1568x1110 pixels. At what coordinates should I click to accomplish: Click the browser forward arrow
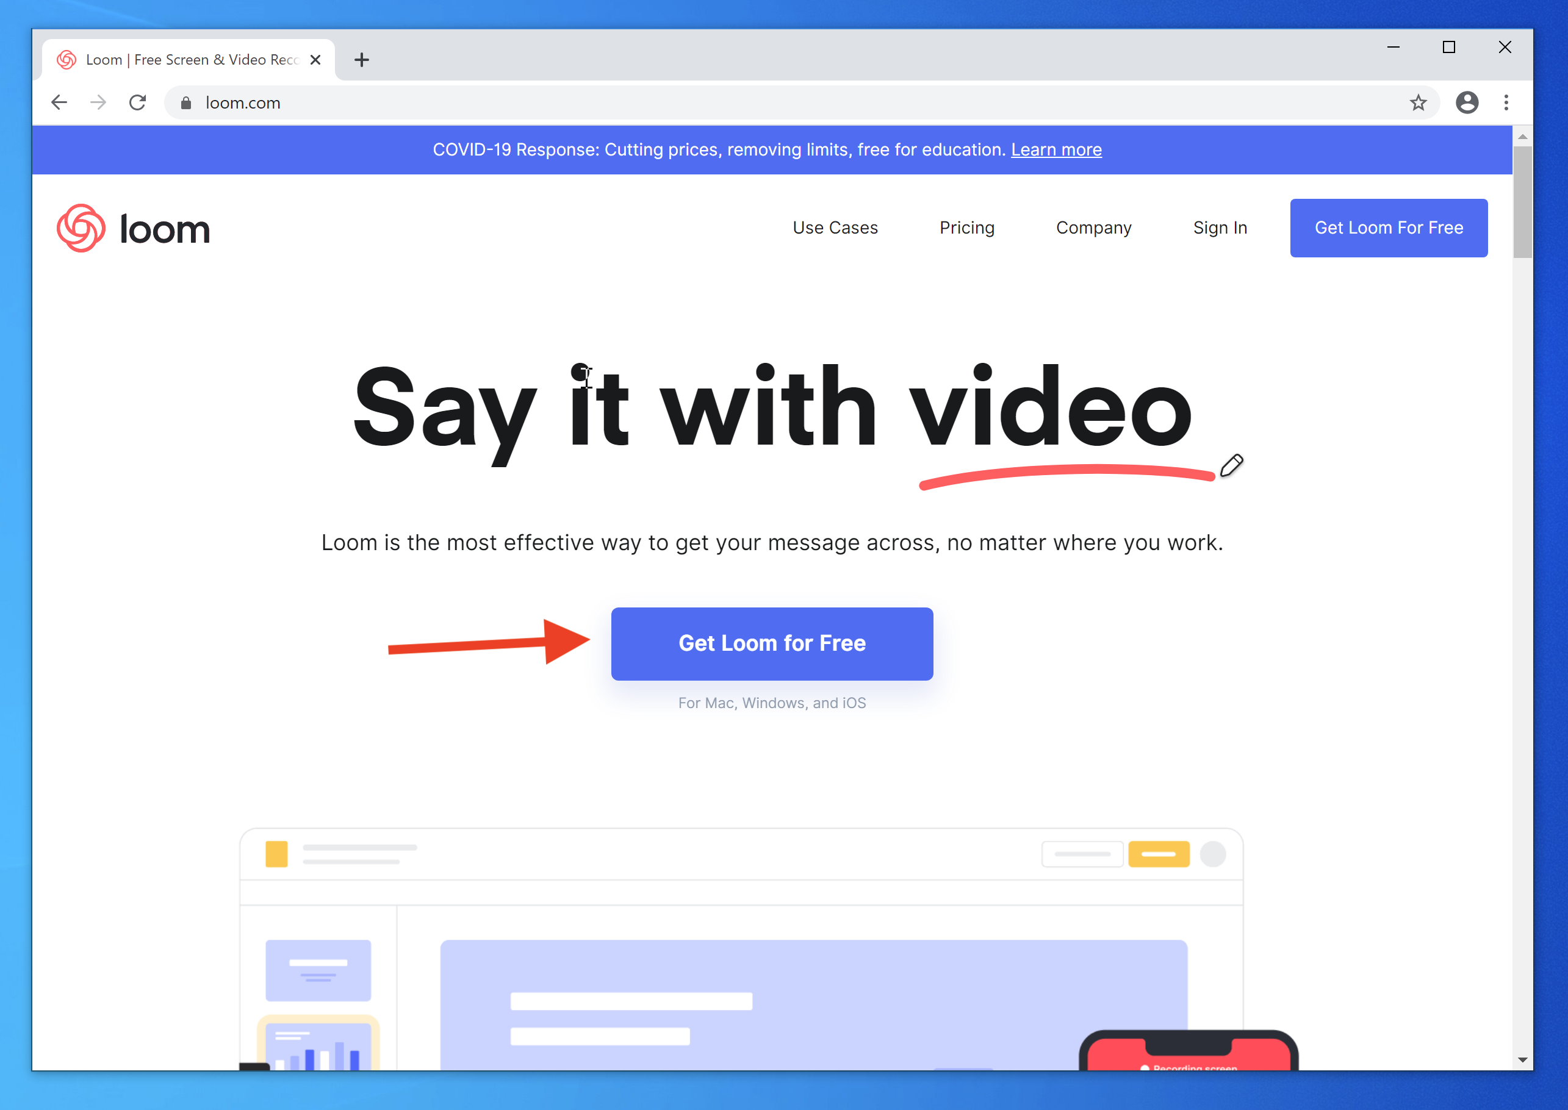click(x=98, y=102)
